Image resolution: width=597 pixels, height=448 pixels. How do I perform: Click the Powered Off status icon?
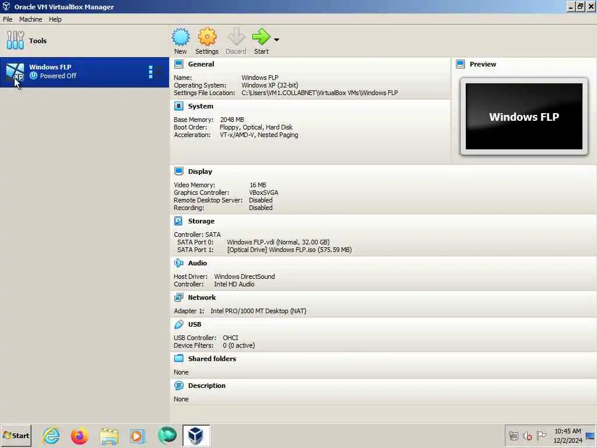[x=33, y=76]
